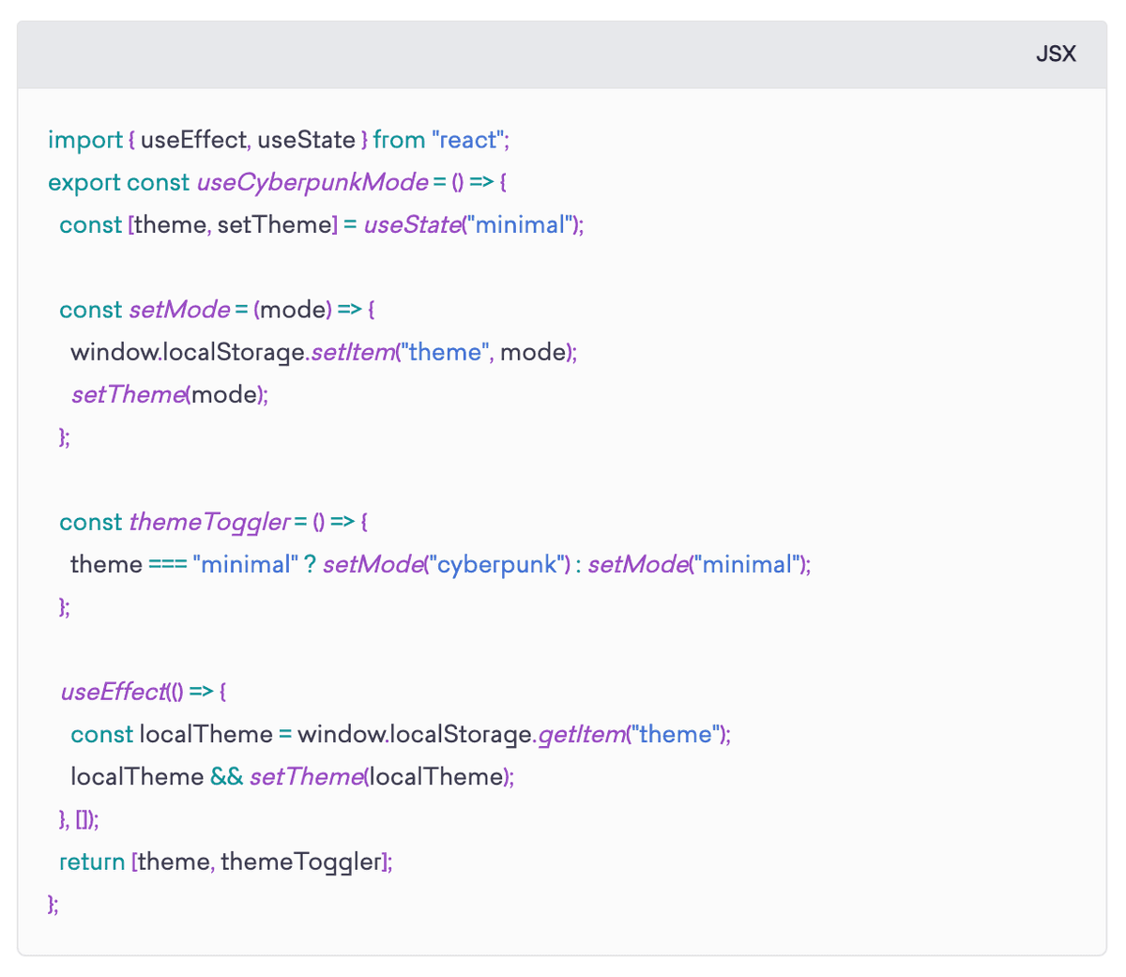The height and width of the screenshot is (977, 1126).
Task: Click the "theme" string inside getItem
Action: 676,734
